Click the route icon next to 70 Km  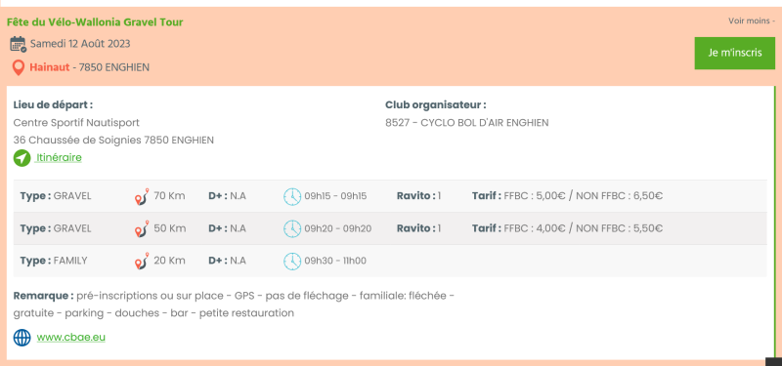click(142, 196)
